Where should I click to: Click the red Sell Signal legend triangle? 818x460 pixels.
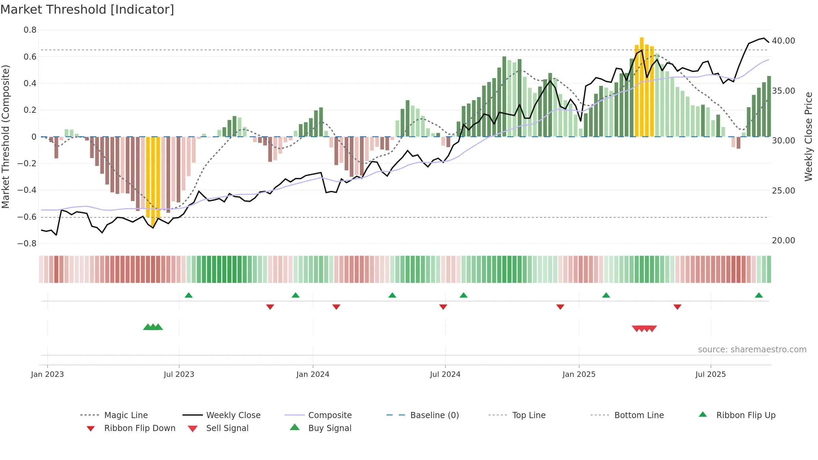[x=193, y=429]
